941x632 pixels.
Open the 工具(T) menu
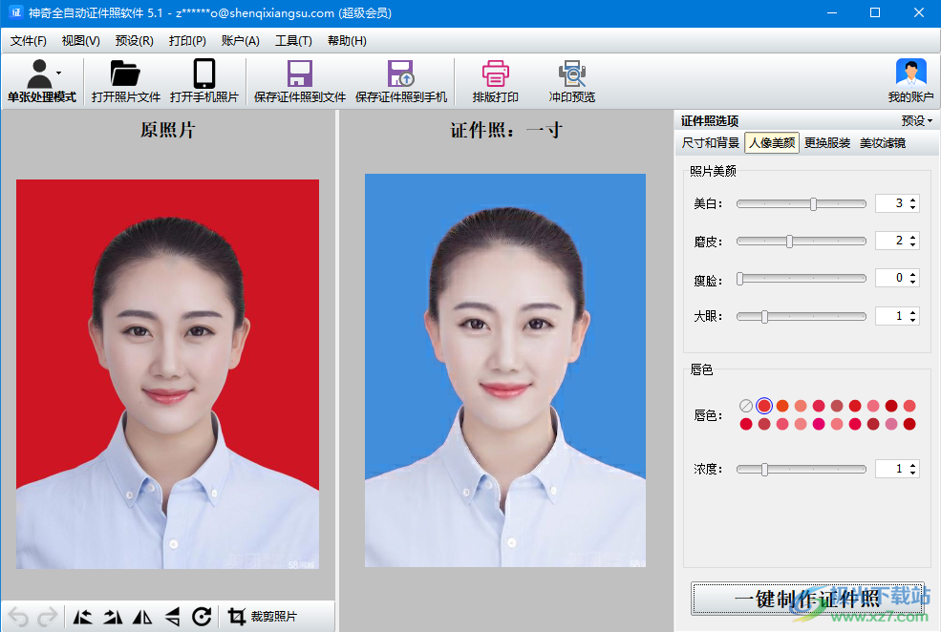293,41
